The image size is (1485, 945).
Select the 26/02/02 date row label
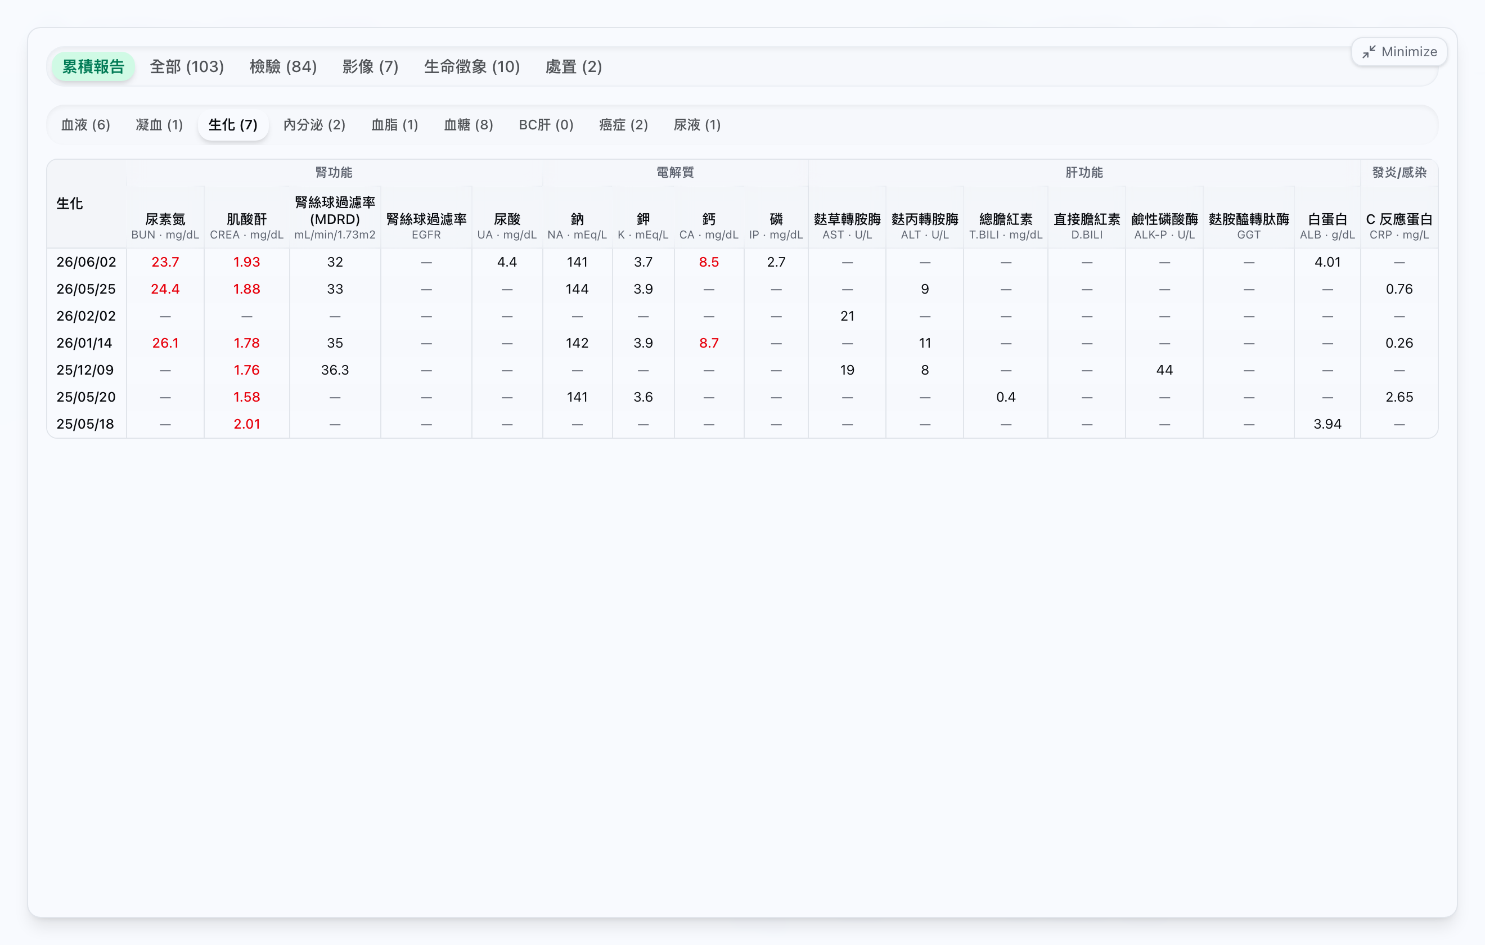(86, 317)
